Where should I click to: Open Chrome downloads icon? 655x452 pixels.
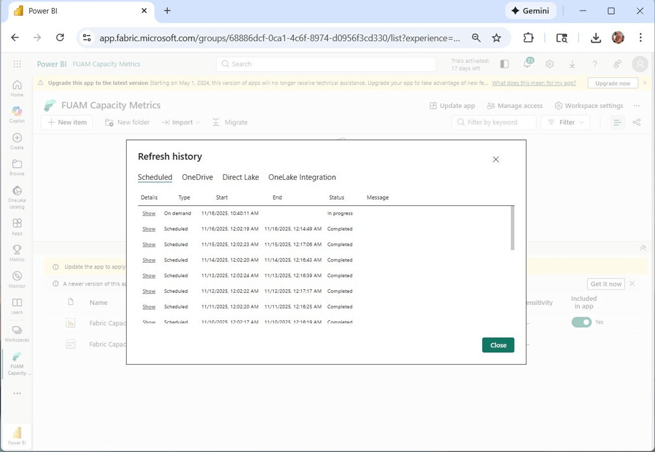596,38
